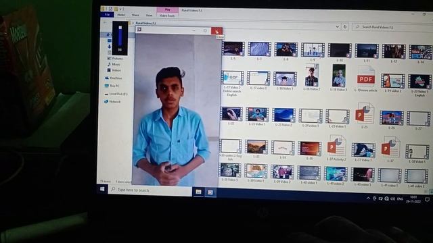Select Network in the navigation pane
The height and width of the screenshot is (243, 433).
coord(112,102)
